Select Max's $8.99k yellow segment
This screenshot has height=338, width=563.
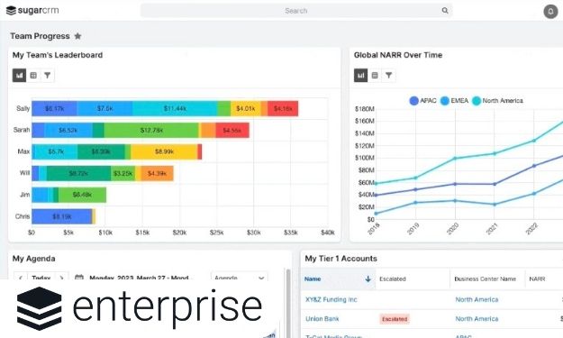pyautogui.click(x=164, y=151)
